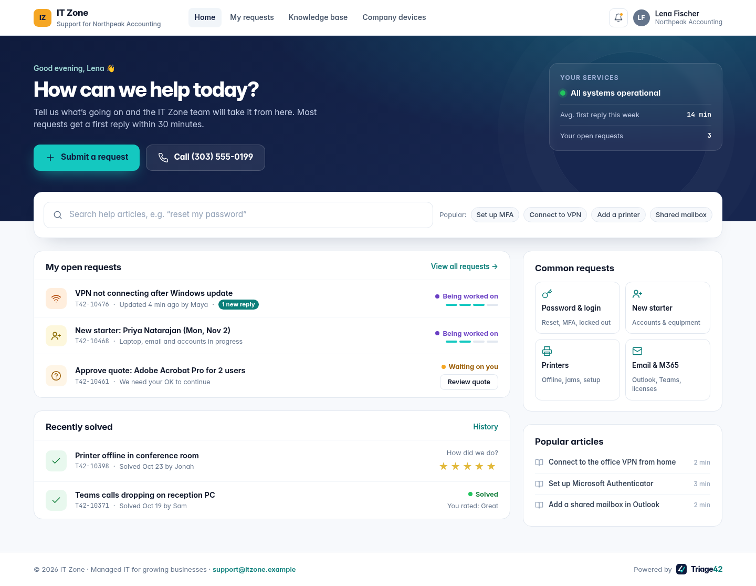Click the checkmark icon for Teams calls request
Screen dimensions: 756x586
click(56, 500)
